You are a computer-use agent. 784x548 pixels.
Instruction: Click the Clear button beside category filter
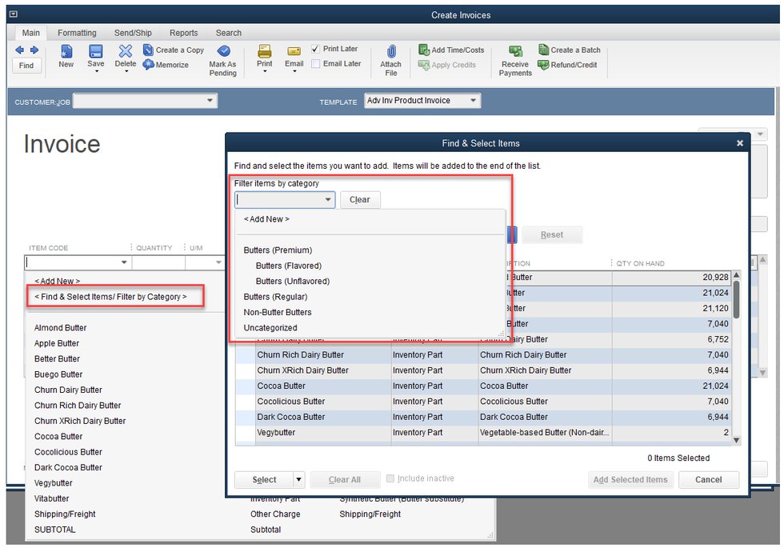click(x=360, y=199)
